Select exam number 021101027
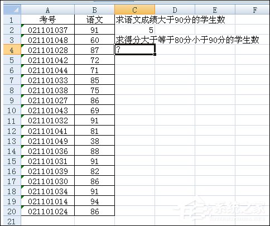Image resolution: width=270 pixels, height=226 pixels. 48,100
